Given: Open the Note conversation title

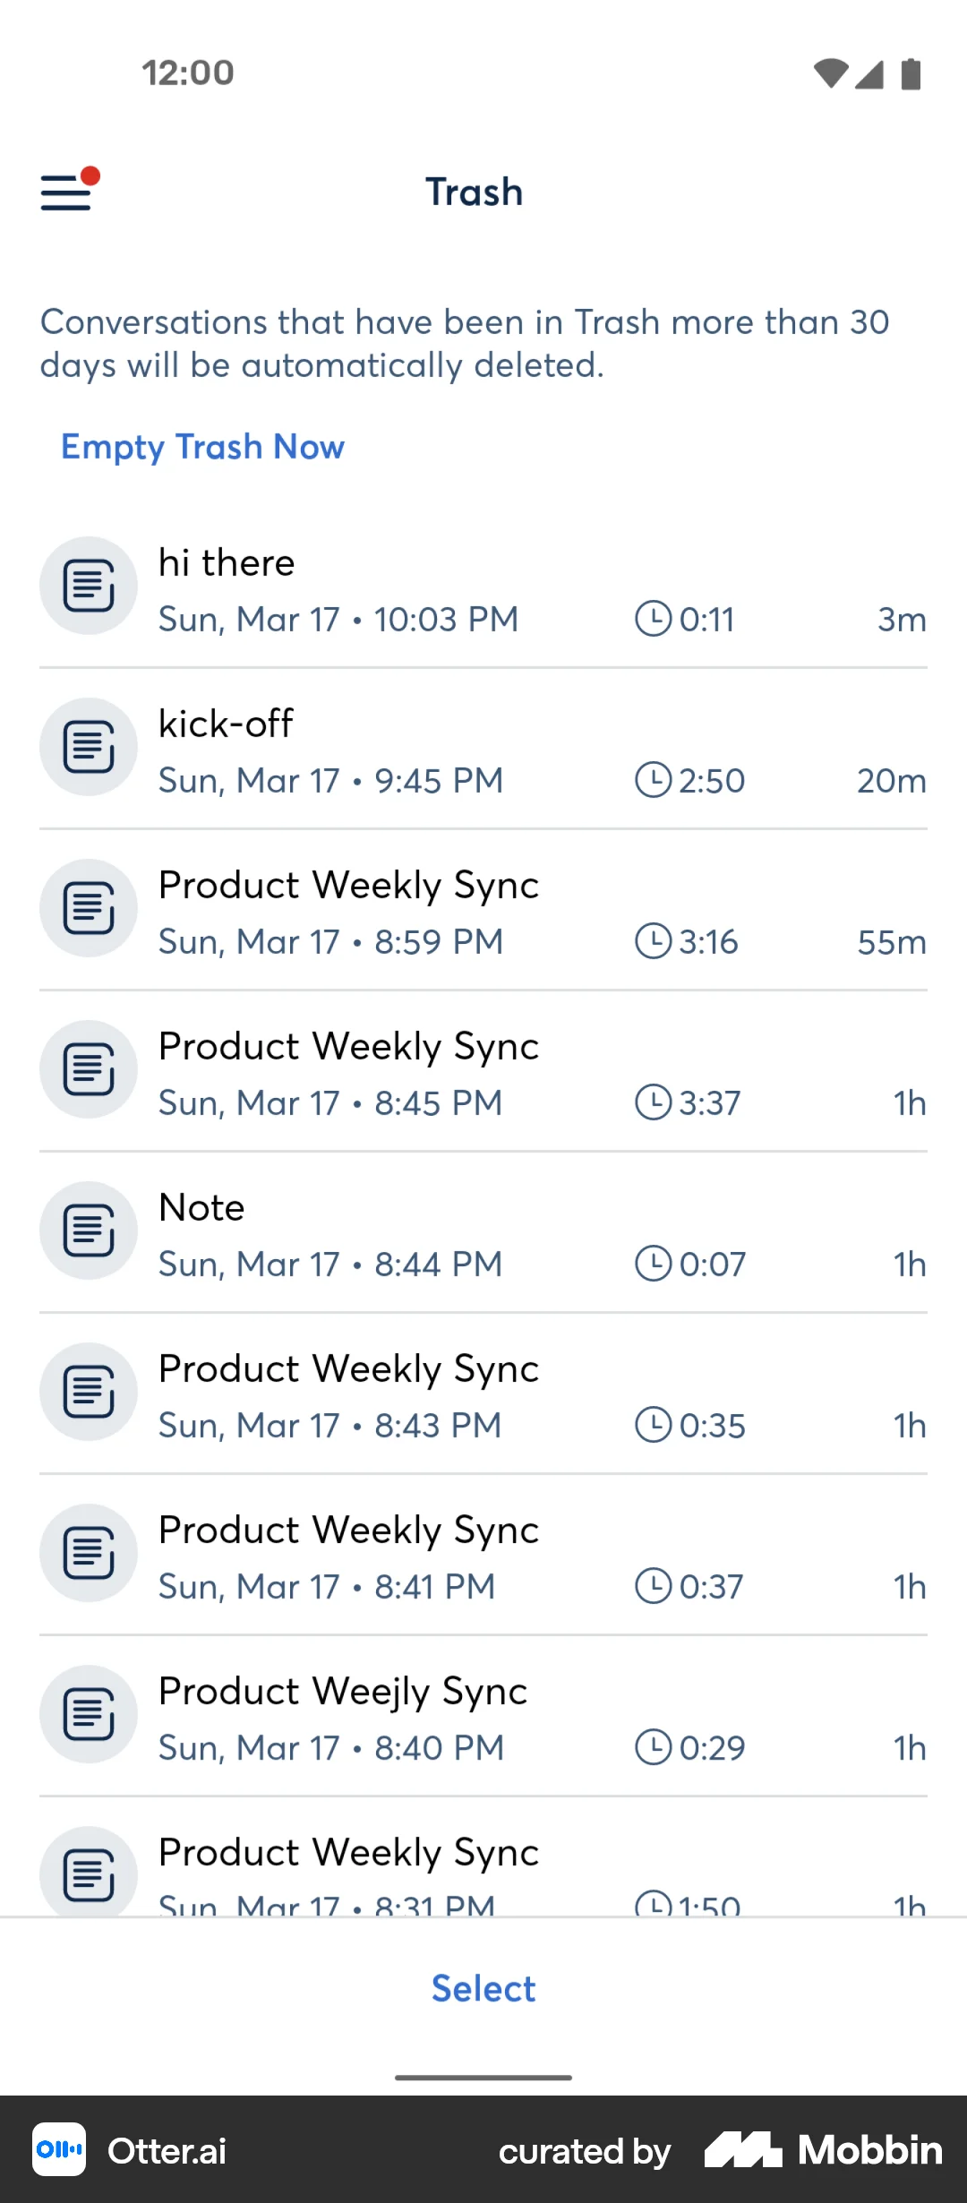Looking at the screenshot, I should [x=201, y=1208].
